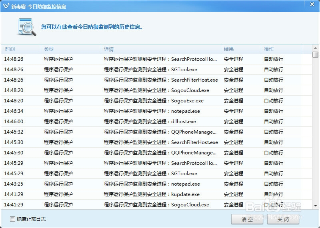Click the magnifier log history icon

pos(27,27)
